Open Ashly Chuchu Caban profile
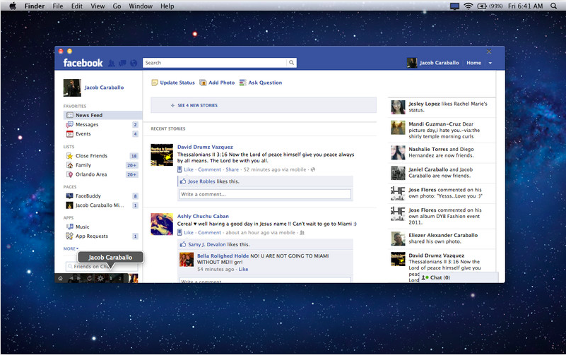Screen dimensions: 566x355 (x=203, y=216)
